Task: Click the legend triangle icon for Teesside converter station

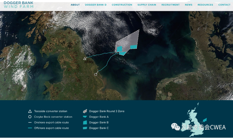Action: (x=30, y=111)
